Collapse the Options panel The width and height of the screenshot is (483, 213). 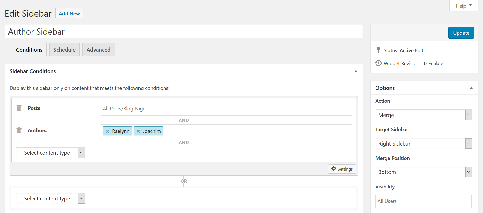coord(471,88)
